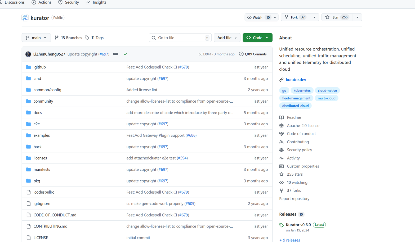This screenshot has width=415, height=242.
Task: Switch to the Security tab
Action: pos(69,2)
